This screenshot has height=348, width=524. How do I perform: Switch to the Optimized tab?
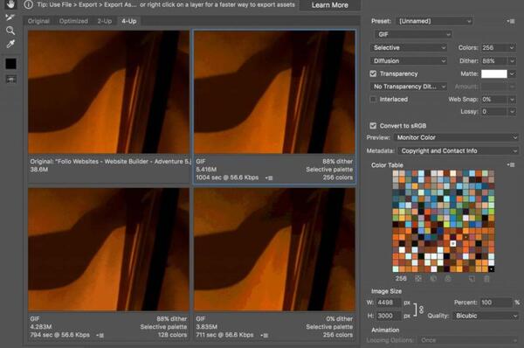click(73, 21)
